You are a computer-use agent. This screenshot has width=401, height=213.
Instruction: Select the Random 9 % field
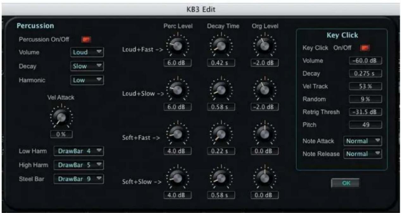coord(366,99)
